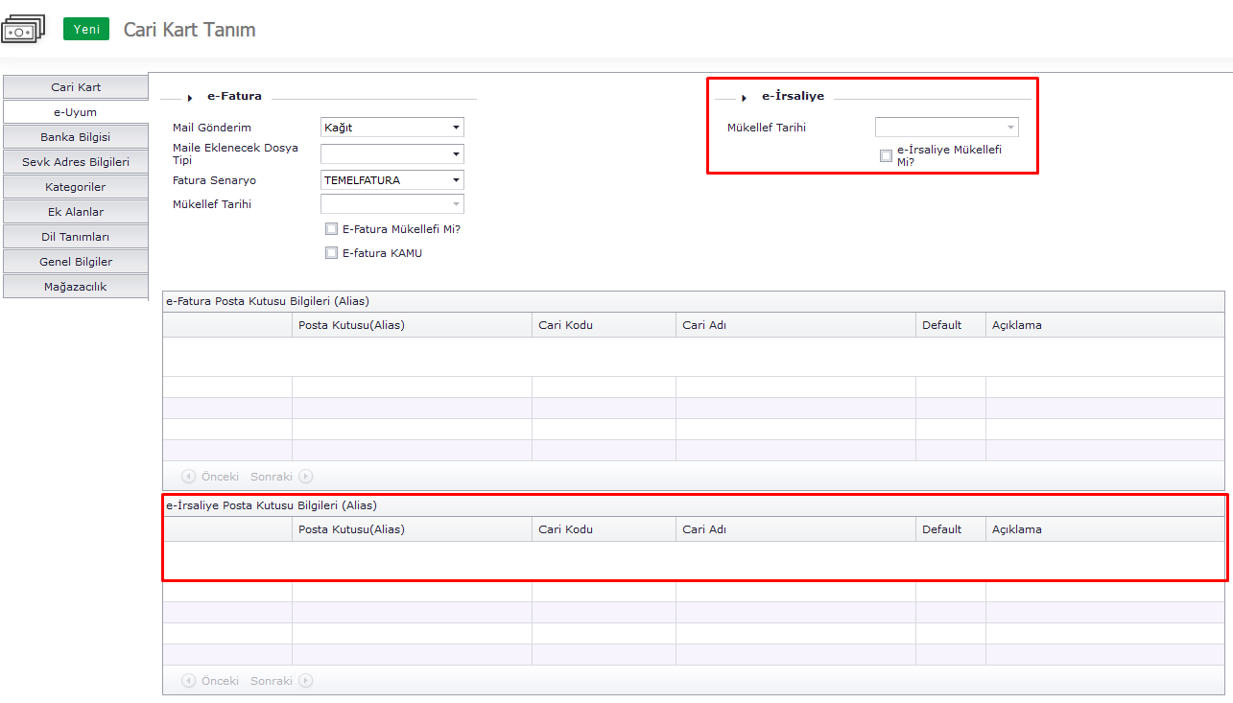The image size is (1233, 703).
Task: Click the Önceki arrow icon under e-İrsaliye grid
Action: [189, 681]
